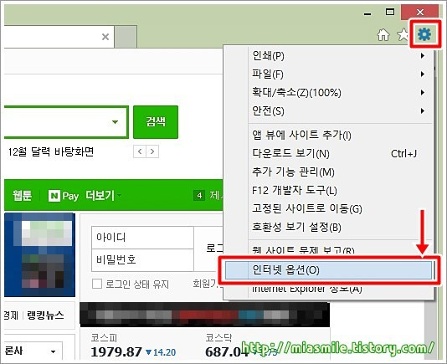
Task: Open the blank new tab button
Action: pos(126,37)
